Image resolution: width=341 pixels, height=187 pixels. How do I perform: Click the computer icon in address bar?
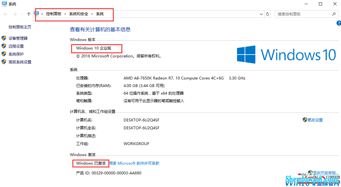[37, 14]
